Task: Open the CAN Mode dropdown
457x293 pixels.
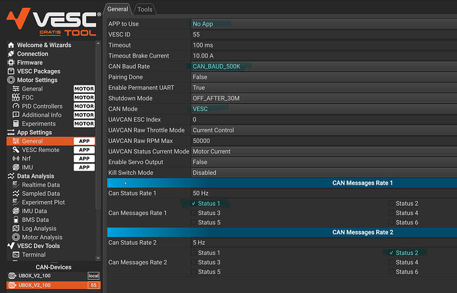Action: click(x=324, y=109)
